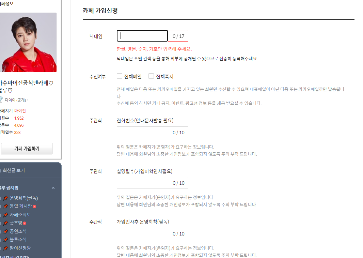Click the 닉네임 nickname input field
This screenshot has width=363, height=258.
142,35
